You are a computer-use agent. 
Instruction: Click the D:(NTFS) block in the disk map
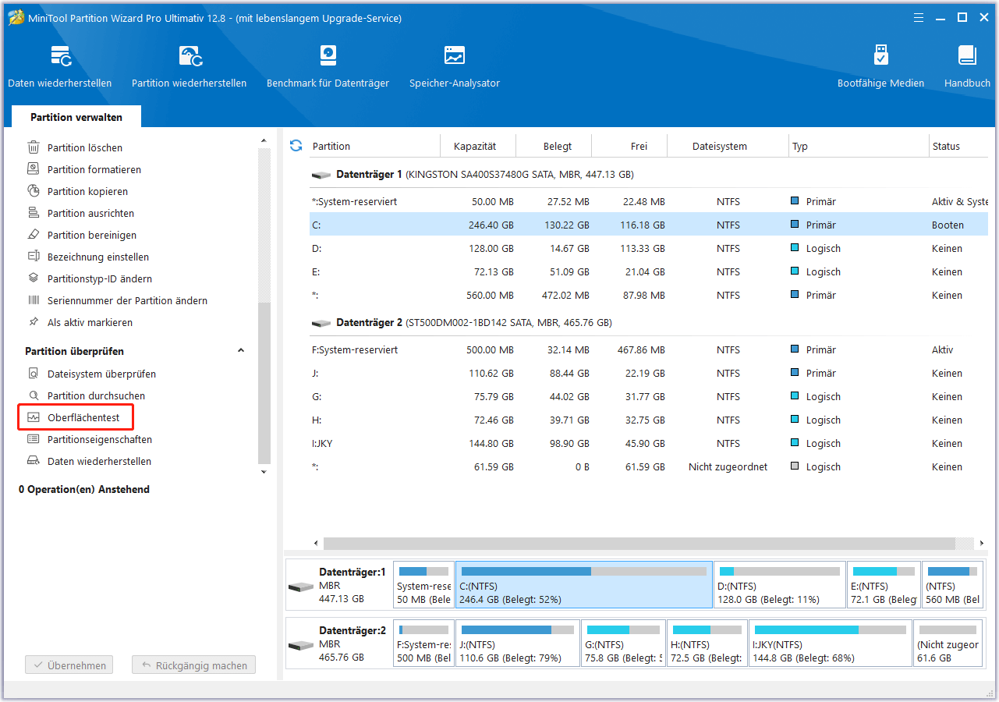[x=780, y=585]
